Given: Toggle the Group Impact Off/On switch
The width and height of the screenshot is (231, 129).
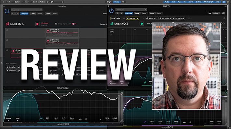Looking at the screenshot, I should pyautogui.click(x=71, y=24).
